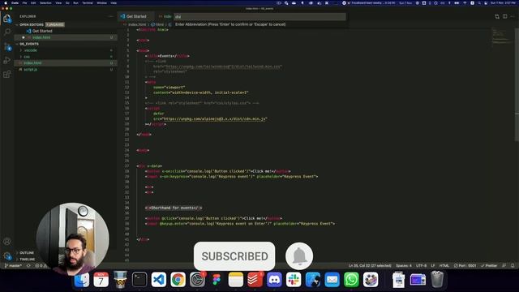Screen dimensions: 519x292
Task: Click the SUBSCRIBED button overlay
Action: [x=234, y=256]
